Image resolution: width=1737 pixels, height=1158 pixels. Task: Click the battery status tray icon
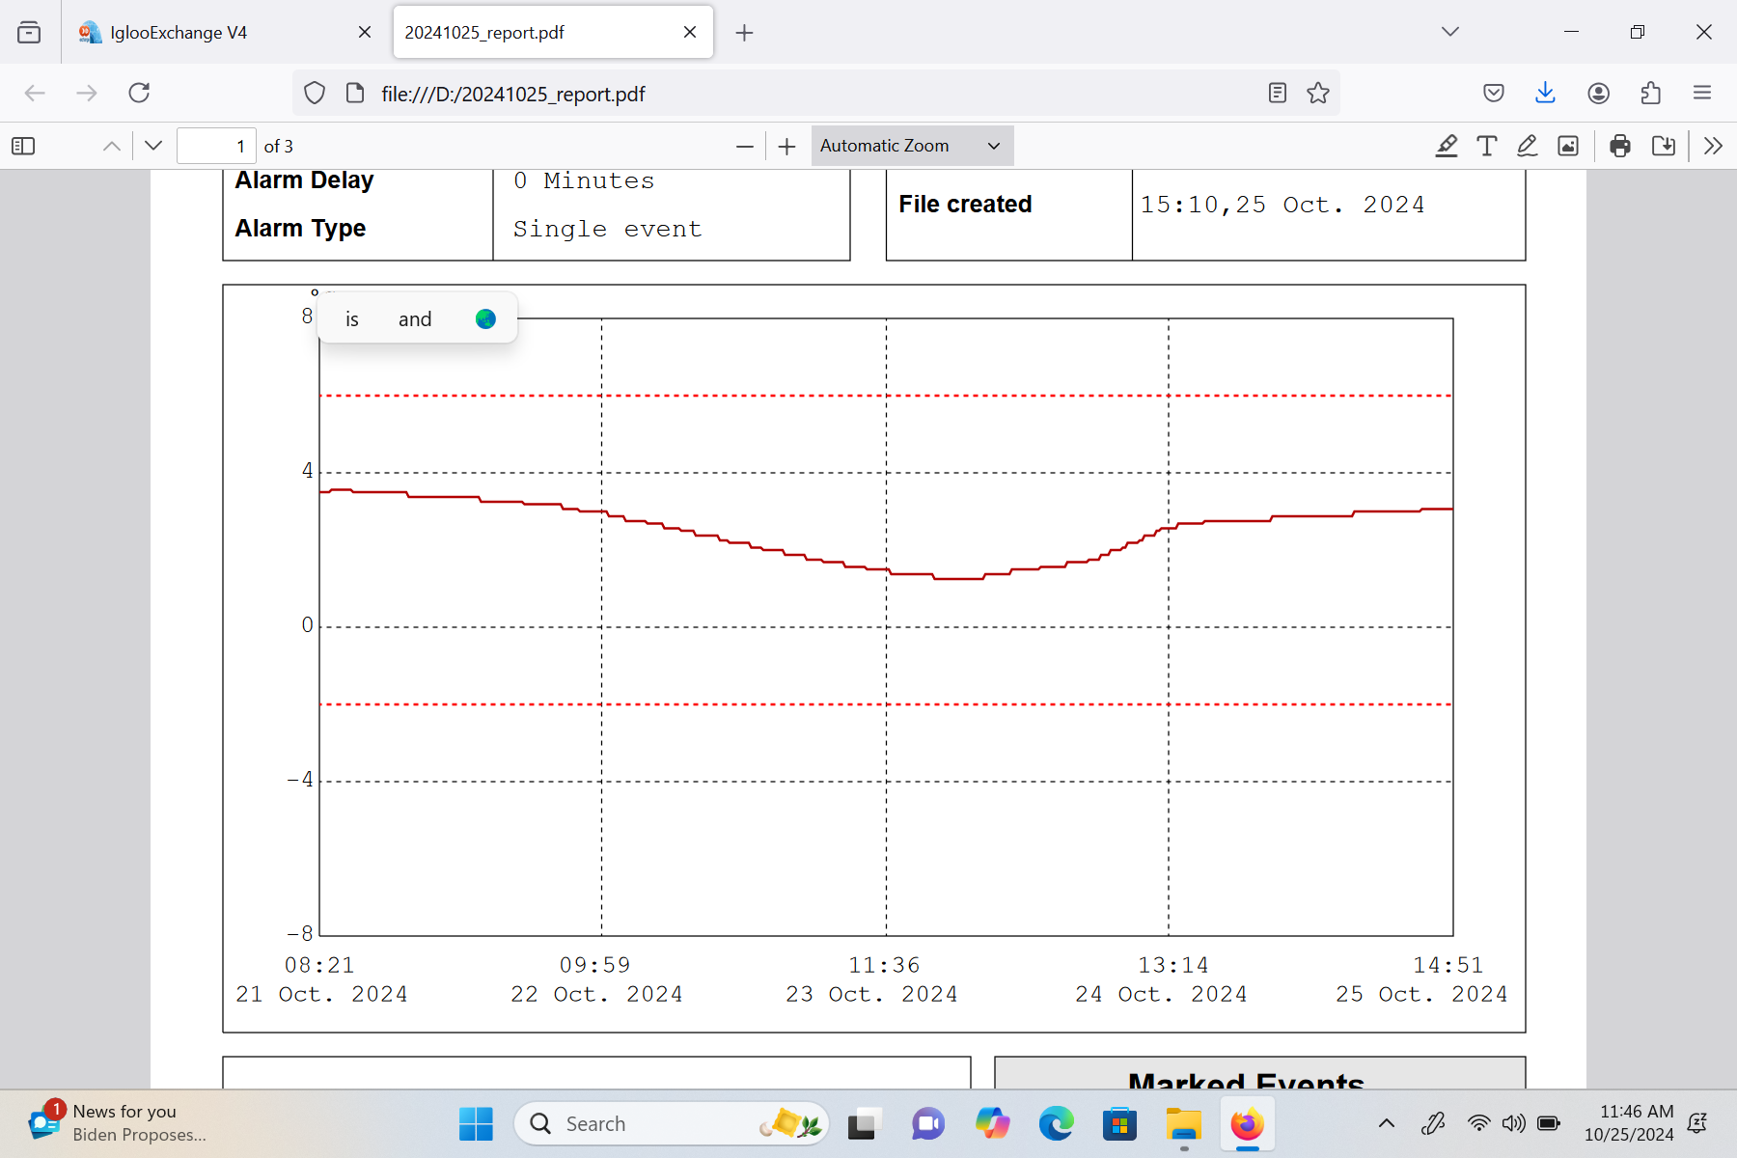[1549, 1123]
